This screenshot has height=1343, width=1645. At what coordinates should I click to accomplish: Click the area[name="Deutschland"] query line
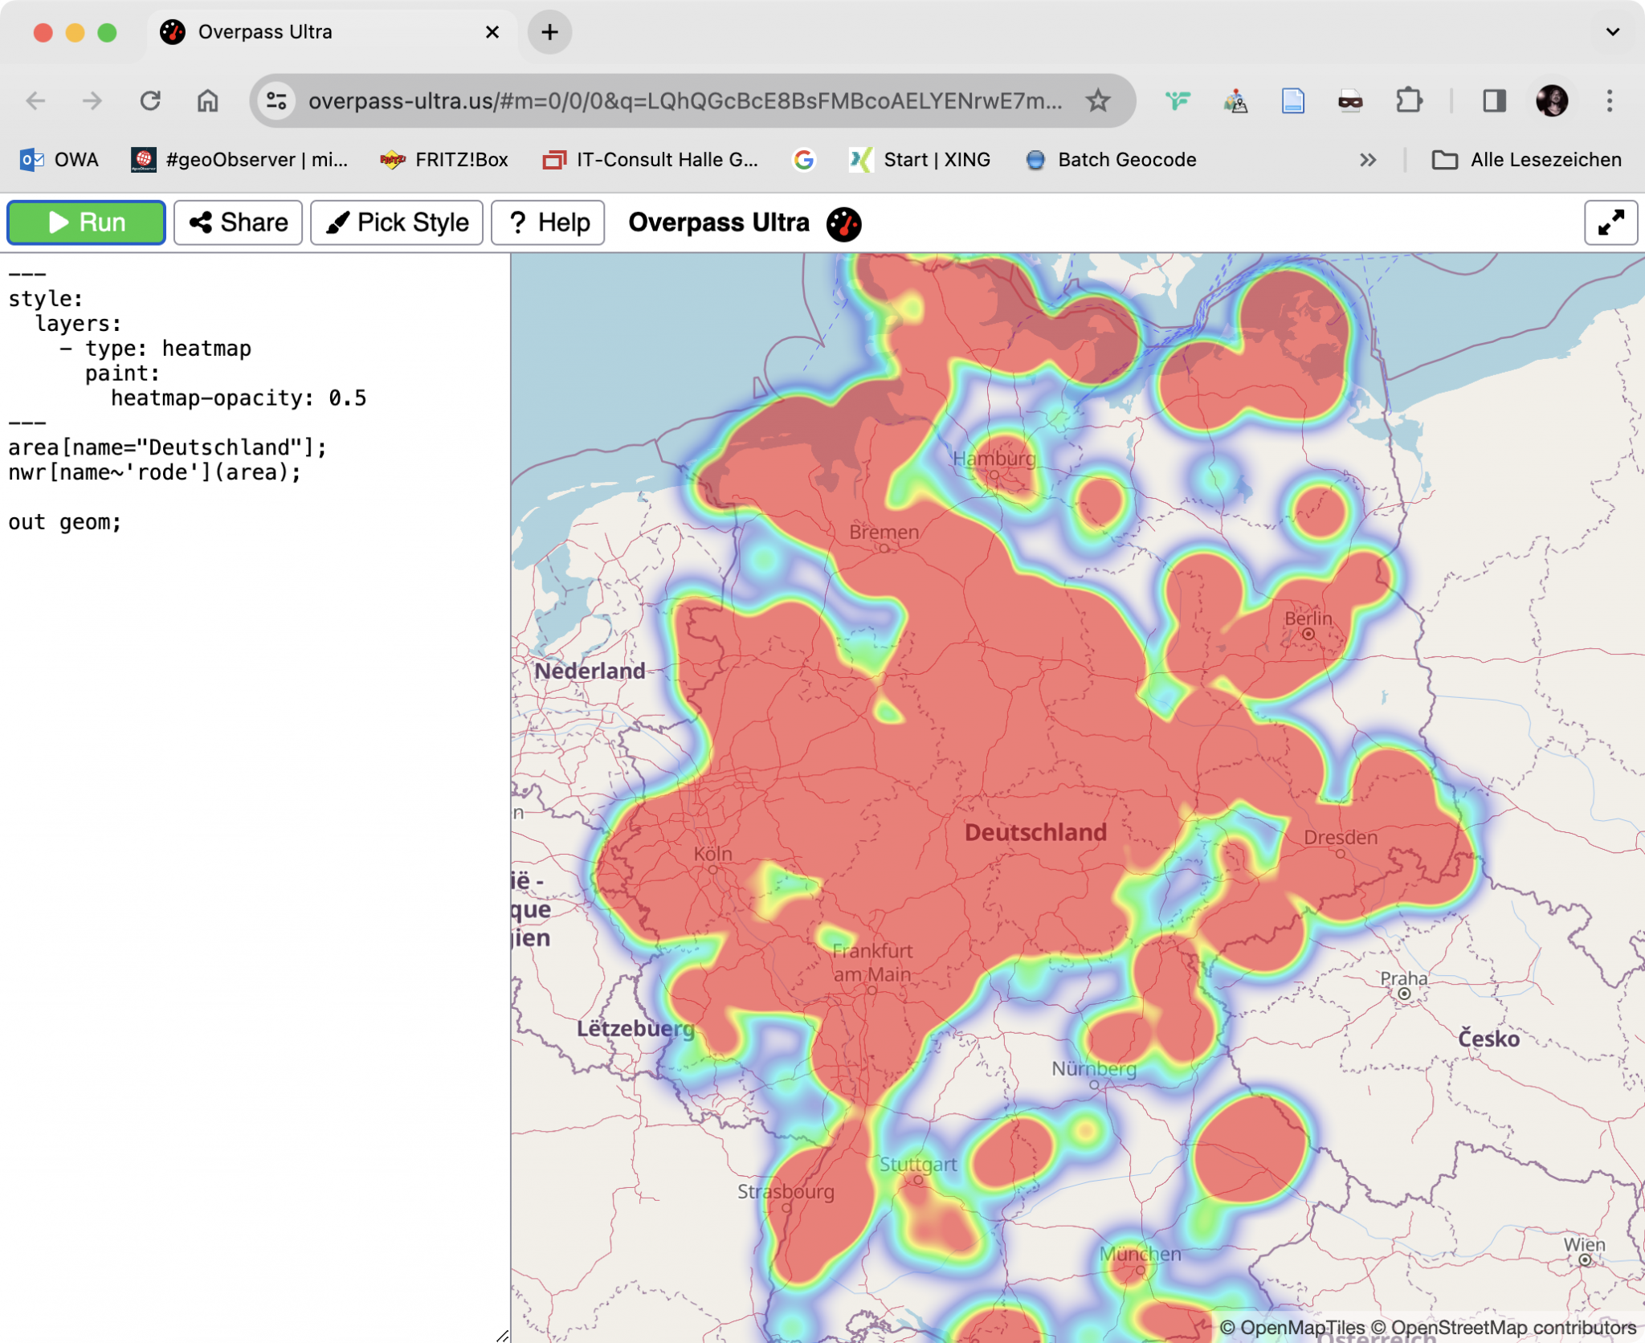click(168, 447)
